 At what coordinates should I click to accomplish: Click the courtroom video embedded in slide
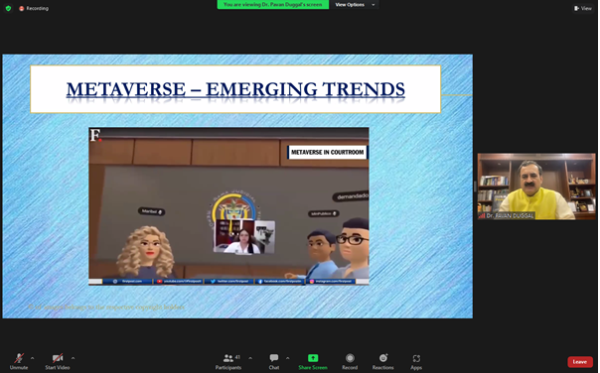point(228,206)
